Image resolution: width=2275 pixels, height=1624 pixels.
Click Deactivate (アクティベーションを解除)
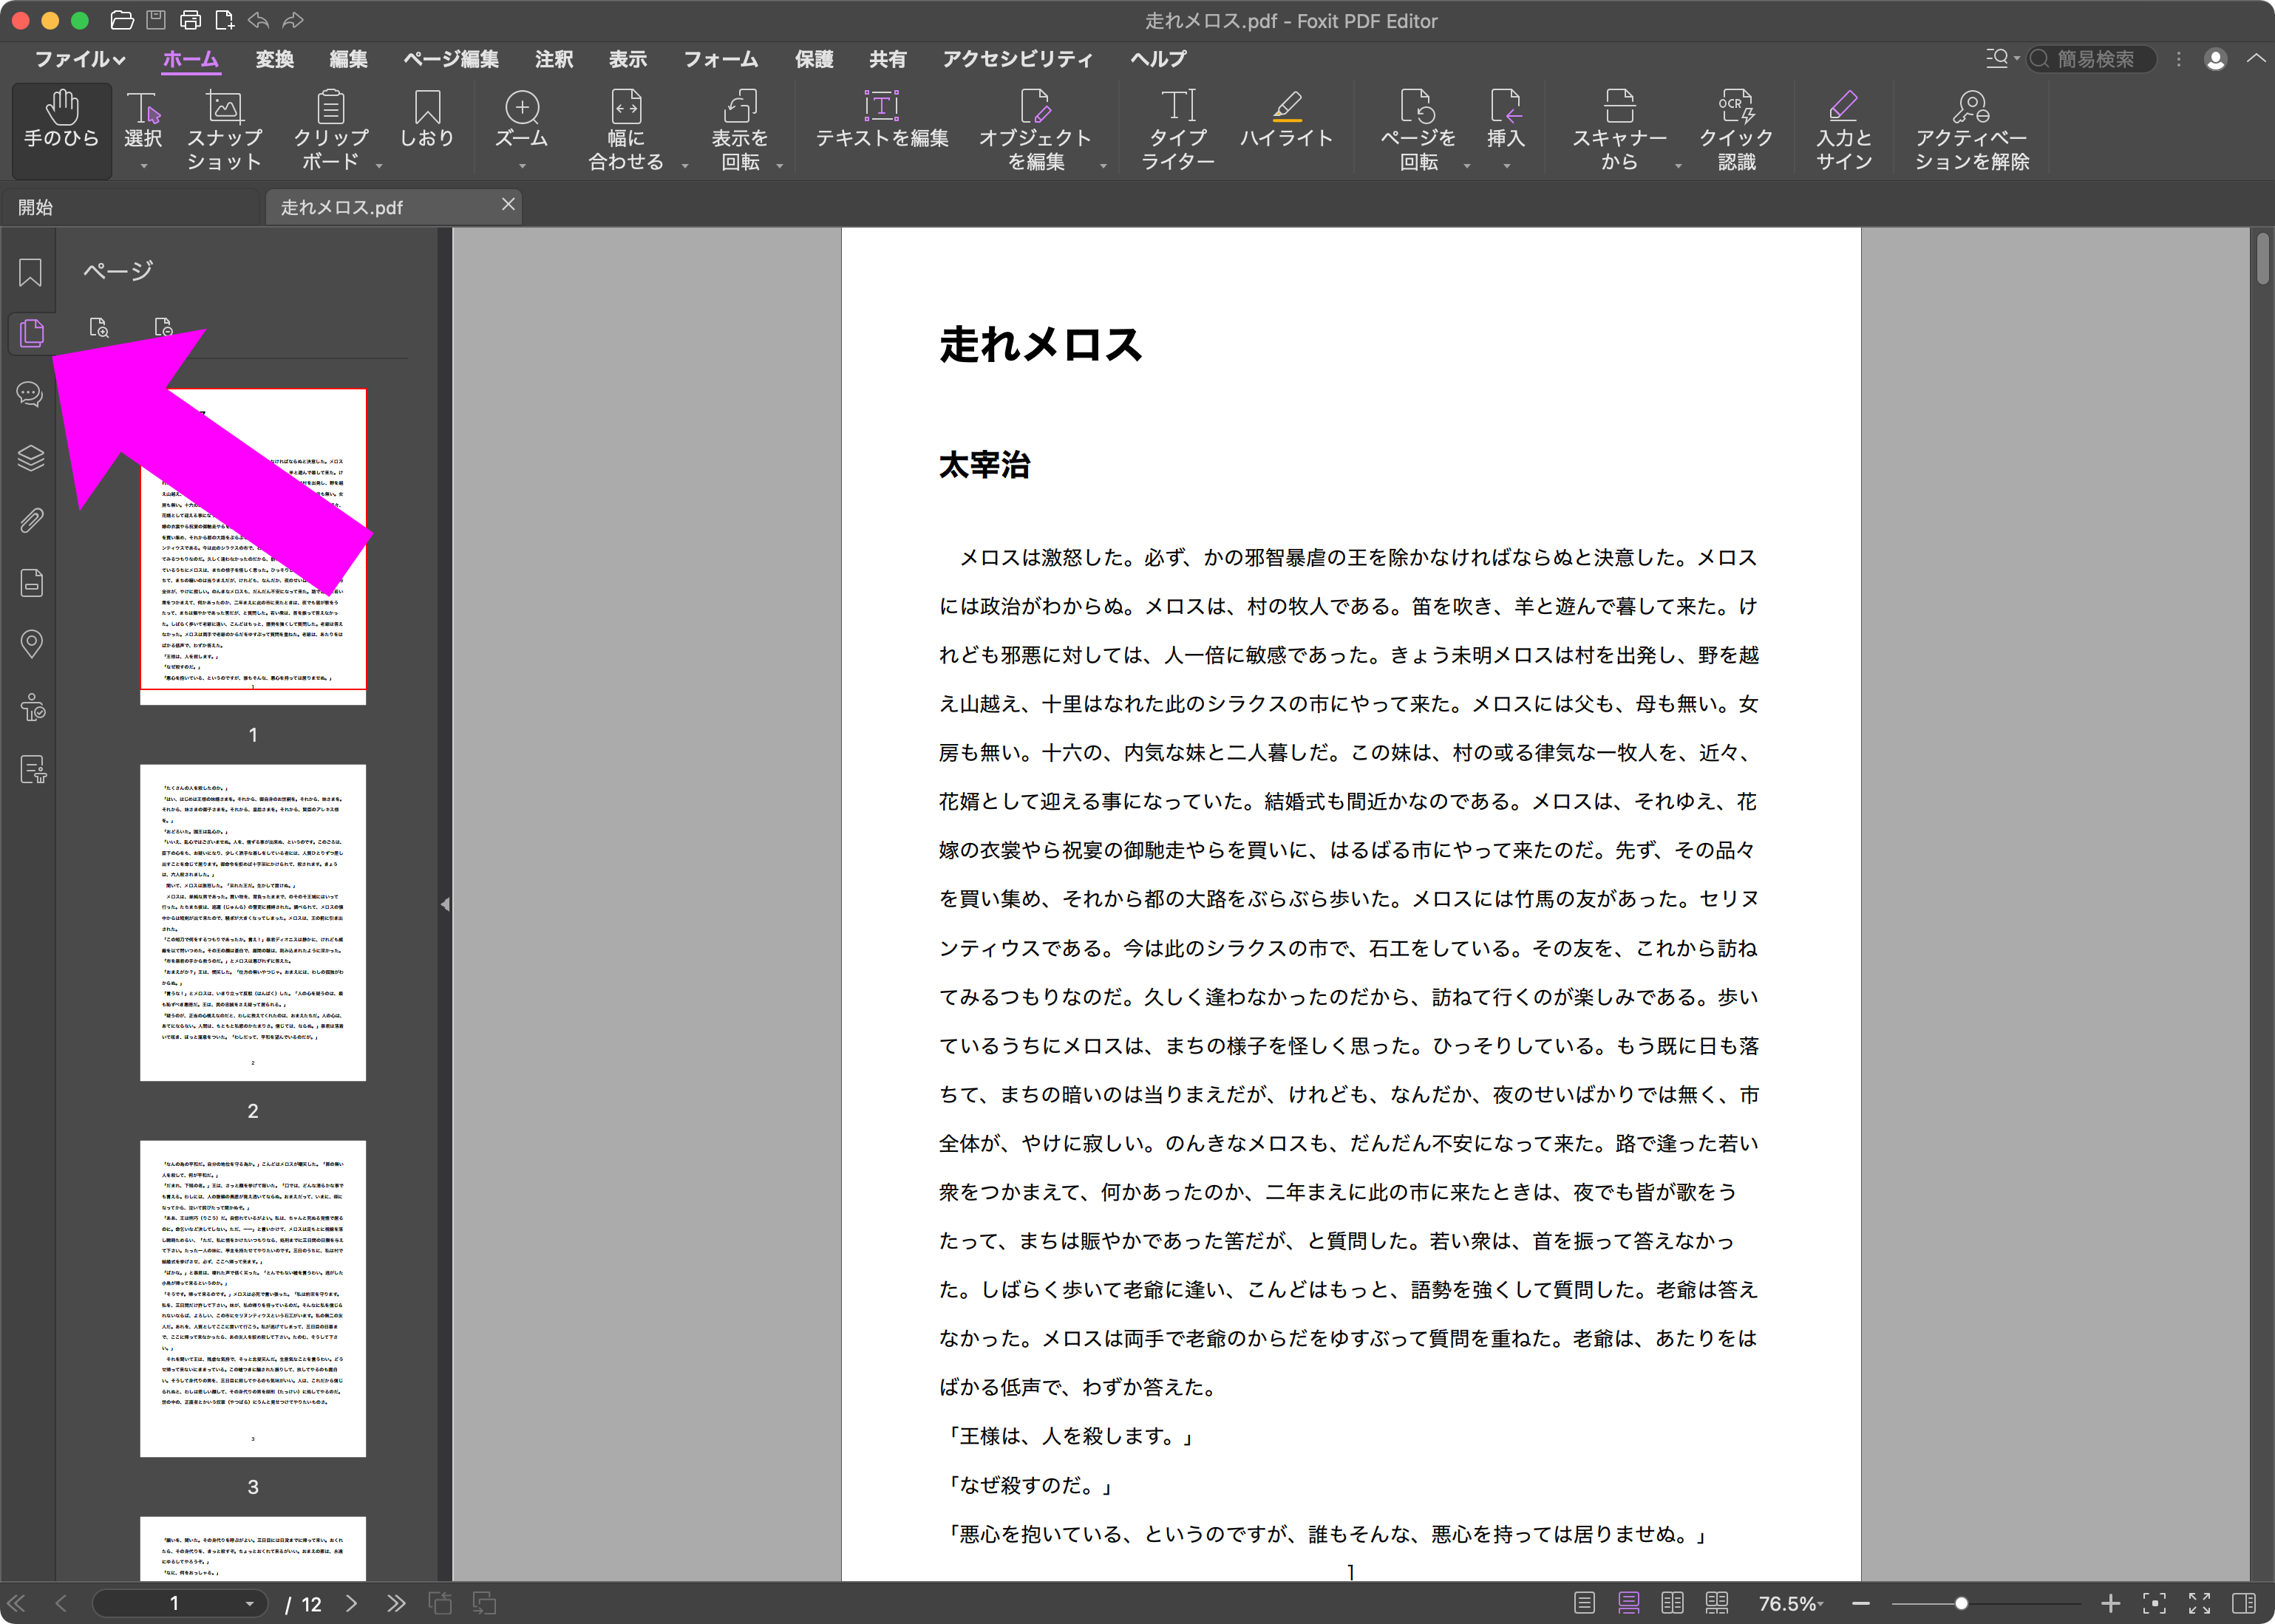click(1972, 130)
